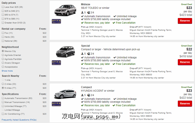Click door icon on Special listing
This screenshot has height=123, width=195.
(x=88, y=54)
